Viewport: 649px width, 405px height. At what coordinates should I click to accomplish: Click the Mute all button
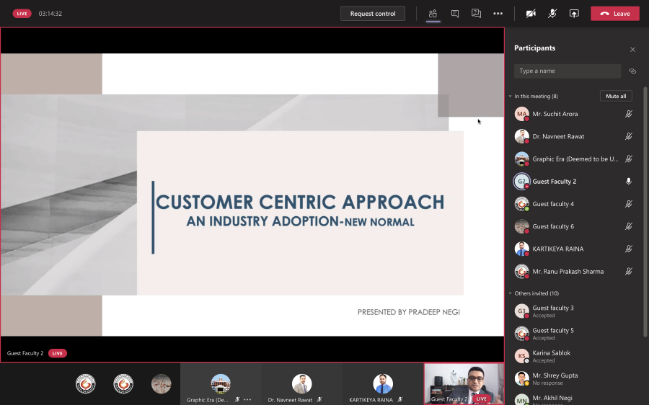point(615,96)
